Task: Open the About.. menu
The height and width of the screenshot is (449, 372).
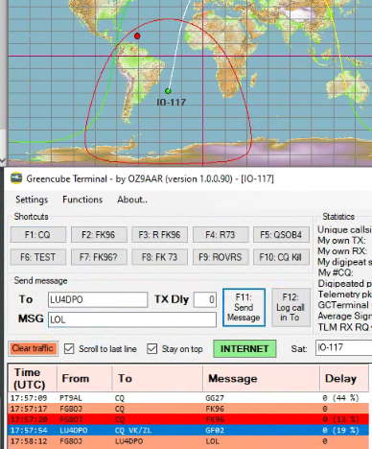Action: tap(132, 200)
